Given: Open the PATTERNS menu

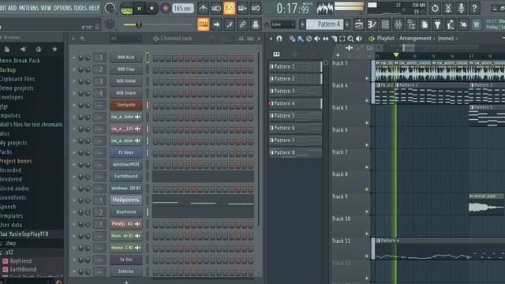Looking at the screenshot, I should tap(28, 8).
